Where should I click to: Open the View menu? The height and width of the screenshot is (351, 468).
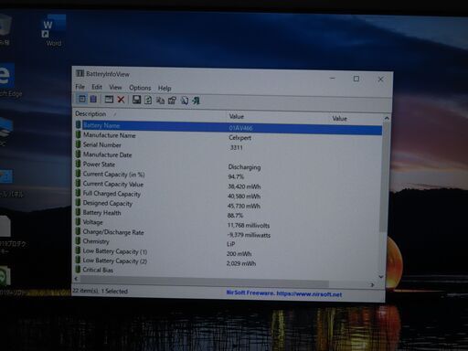point(115,88)
